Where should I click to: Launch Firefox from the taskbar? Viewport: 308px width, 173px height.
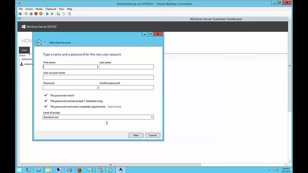tap(79, 170)
